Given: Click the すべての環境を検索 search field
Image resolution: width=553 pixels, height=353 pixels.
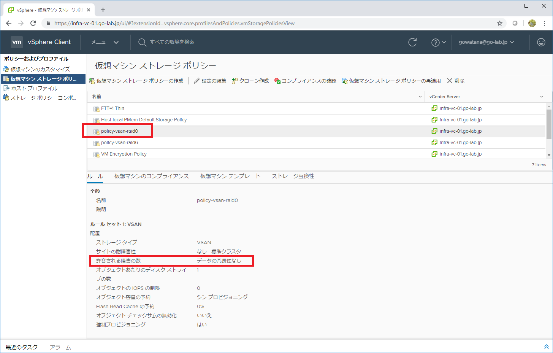Looking at the screenshot, I should [x=172, y=42].
